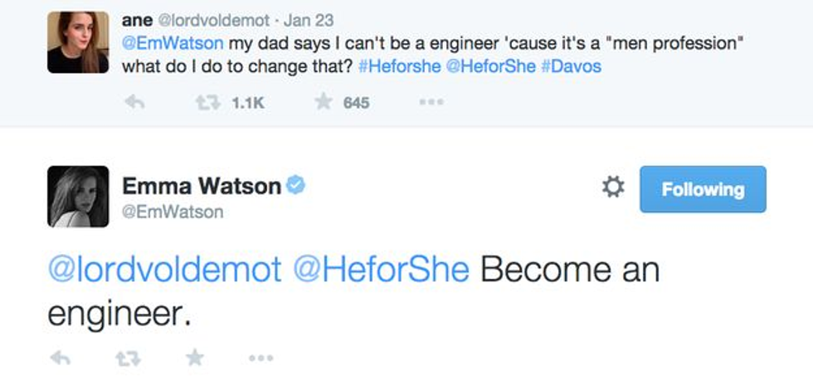Open the #Heforshe hashtag link
This screenshot has width=813, height=376.
[400, 66]
